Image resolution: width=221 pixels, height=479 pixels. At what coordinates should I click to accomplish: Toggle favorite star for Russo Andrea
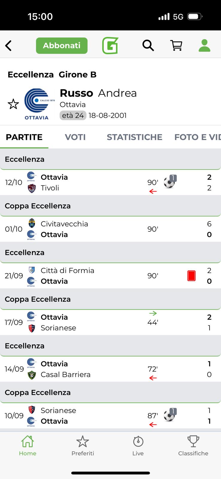click(x=13, y=104)
